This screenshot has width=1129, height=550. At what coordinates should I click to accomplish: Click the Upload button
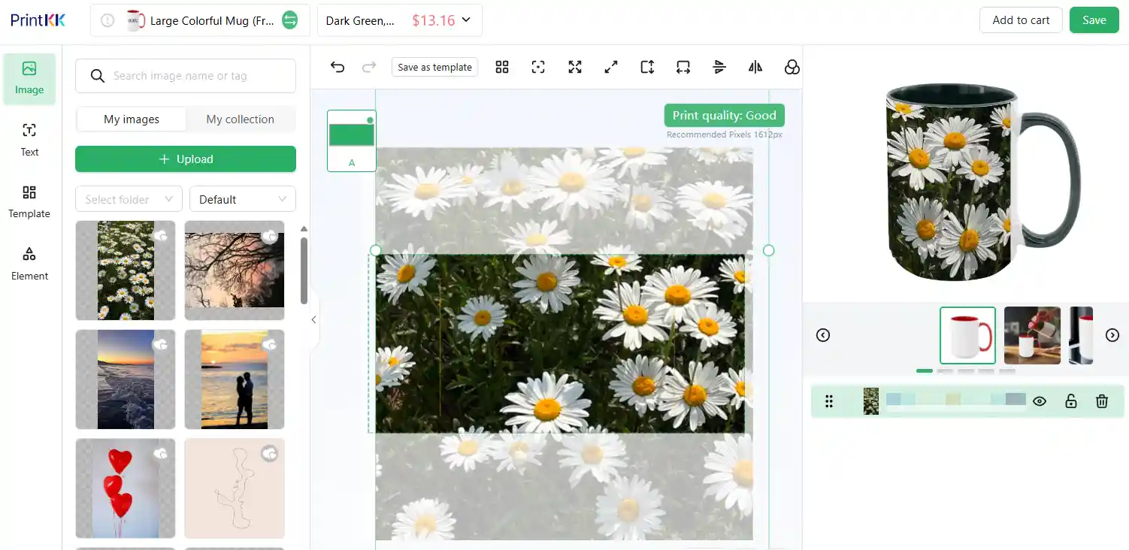186,159
